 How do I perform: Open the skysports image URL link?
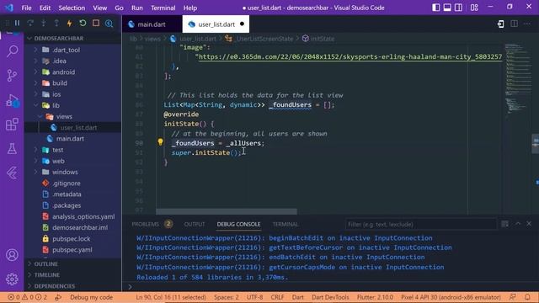(x=350, y=56)
